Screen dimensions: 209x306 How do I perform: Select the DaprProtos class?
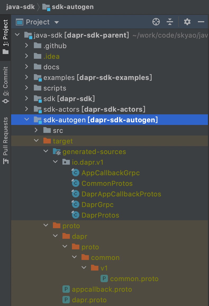[100, 215]
